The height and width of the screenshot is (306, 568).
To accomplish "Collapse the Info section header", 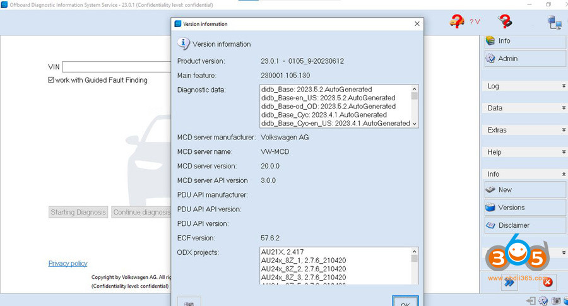I will click(524, 174).
